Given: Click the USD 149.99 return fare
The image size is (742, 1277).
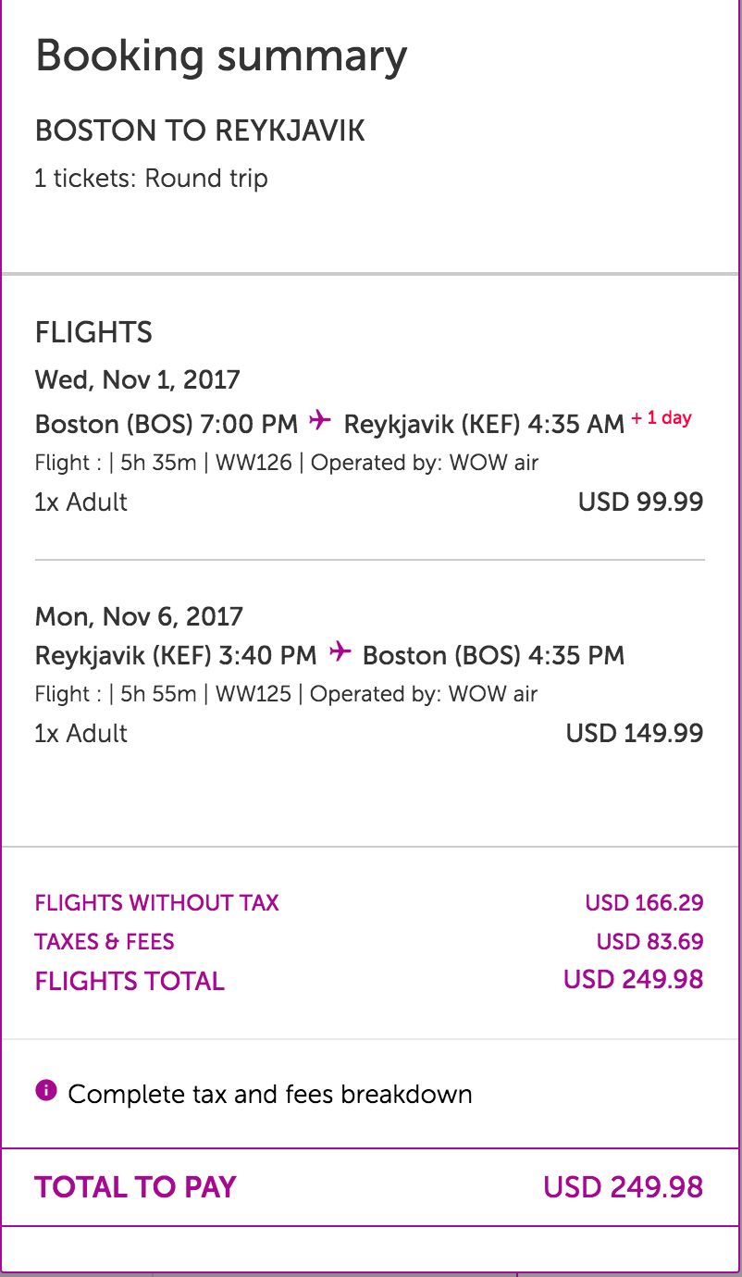Looking at the screenshot, I should (x=634, y=734).
